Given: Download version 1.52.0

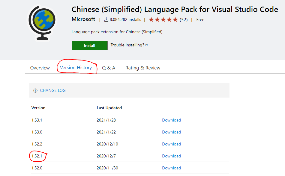Looking at the screenshot, I should pyautogui.click(x=171, y=168).
